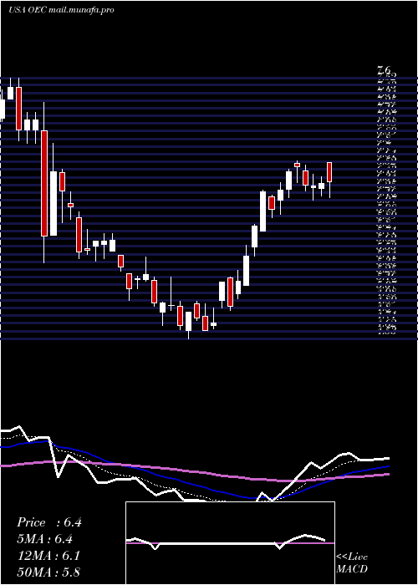Click the '50MA : 5.8' value
Screen dimensions: 418x585
pyautogui.click(x=48, y=572)
